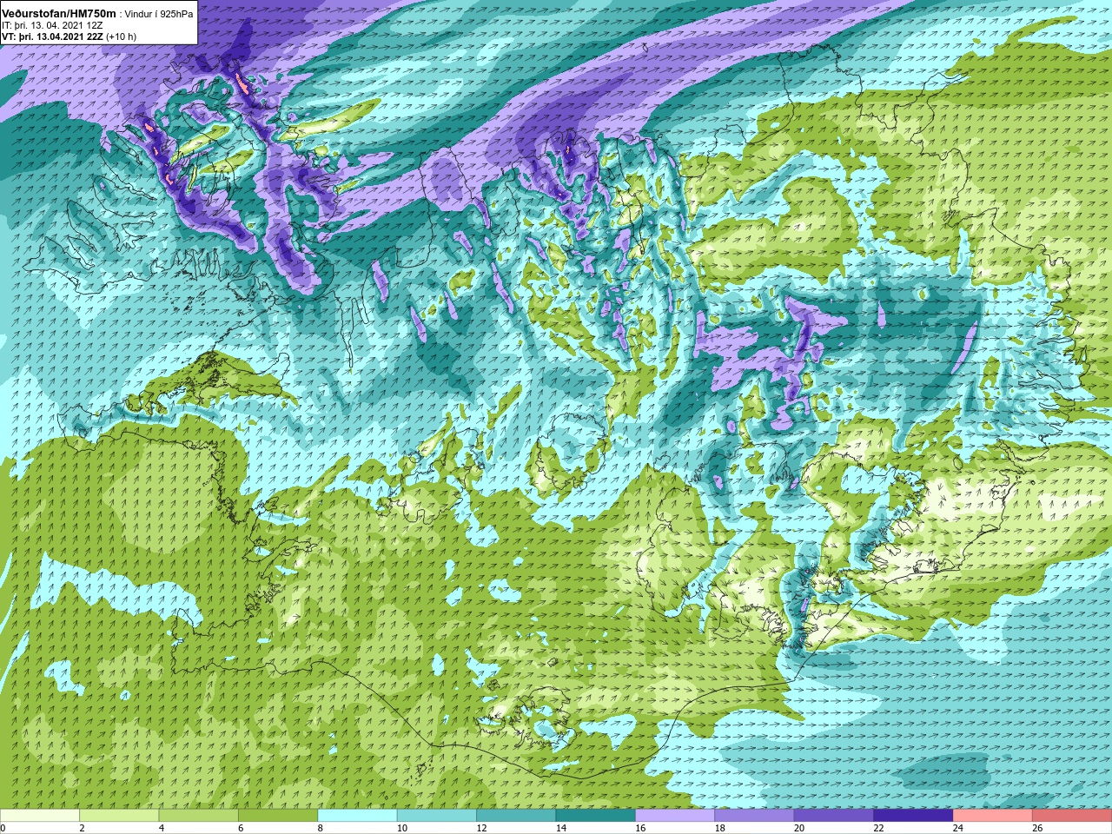Click the purple 18–20 legend swatch

(x=755, y=816)
